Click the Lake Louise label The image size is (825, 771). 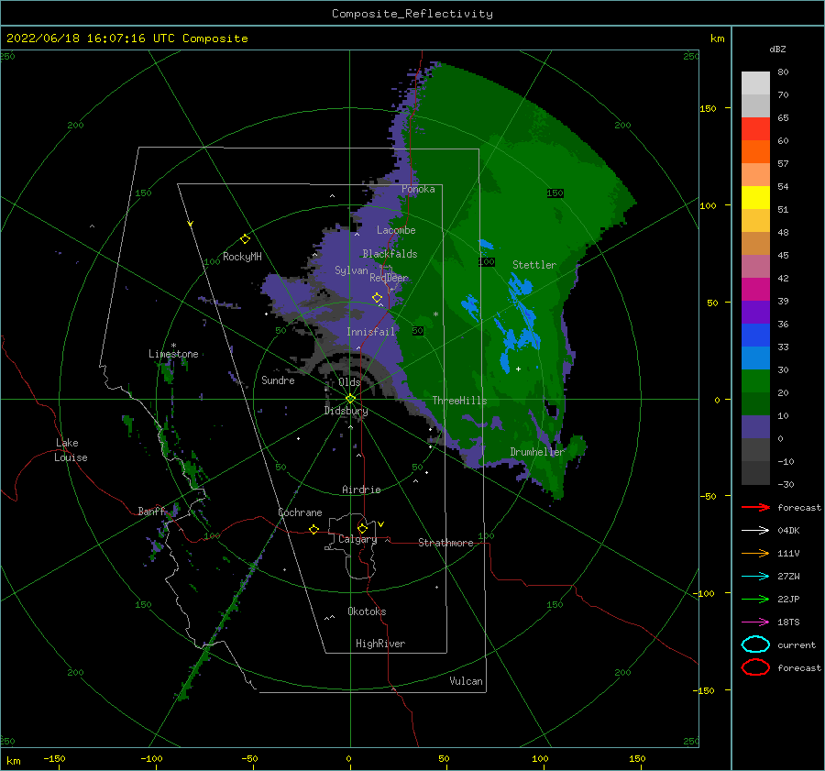71,450
